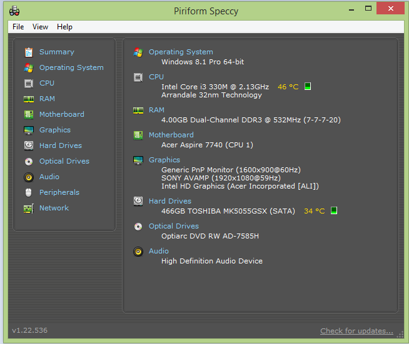Click Intel Core i3 330M @ 2.13GHz text
This screenshot has height=344, width=409.
[x=215, y=87]
